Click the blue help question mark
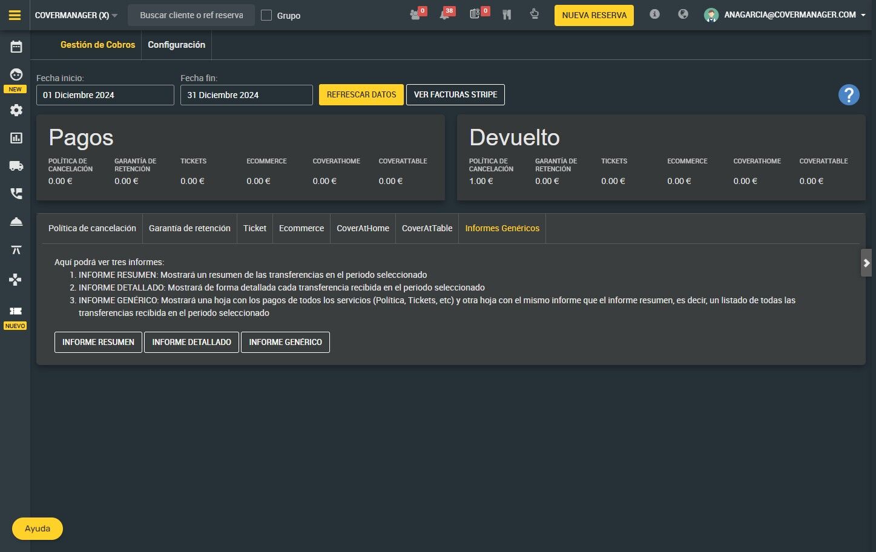The width and height of the screenshot is (876, 552). (849, 94)
